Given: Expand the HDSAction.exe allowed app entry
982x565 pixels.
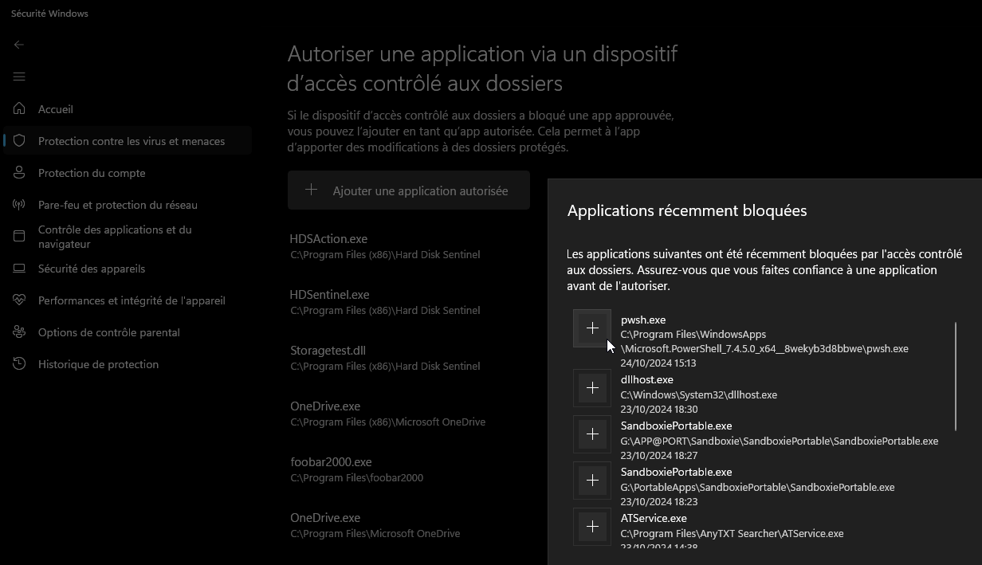Looking at the screenshot, I should click(x=385, y=246).
